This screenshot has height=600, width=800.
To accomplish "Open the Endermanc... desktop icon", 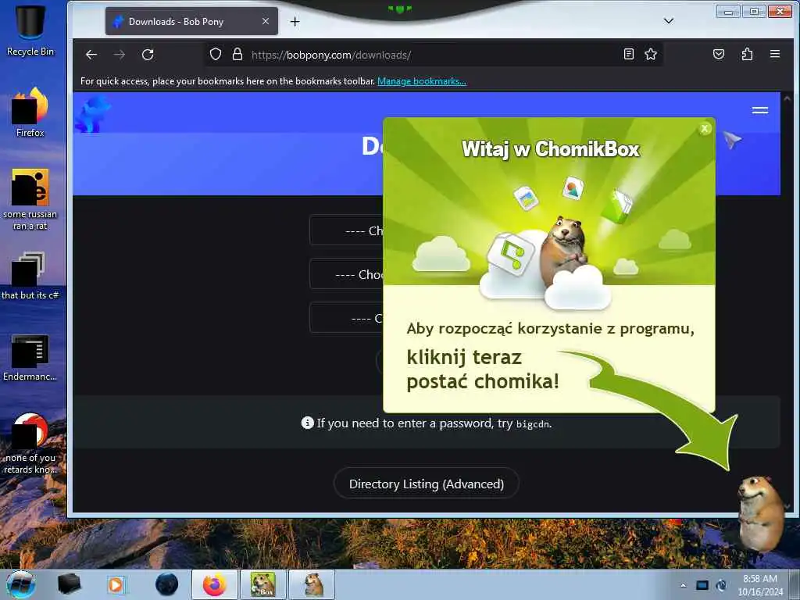I will [x=30, y=357].
